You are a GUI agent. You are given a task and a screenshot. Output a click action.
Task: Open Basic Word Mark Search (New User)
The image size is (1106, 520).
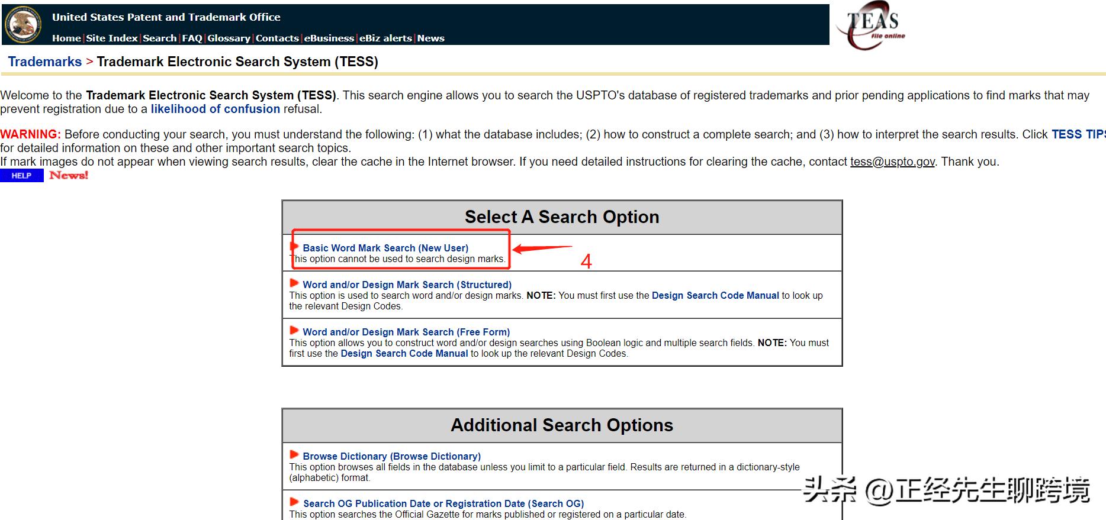385,248
